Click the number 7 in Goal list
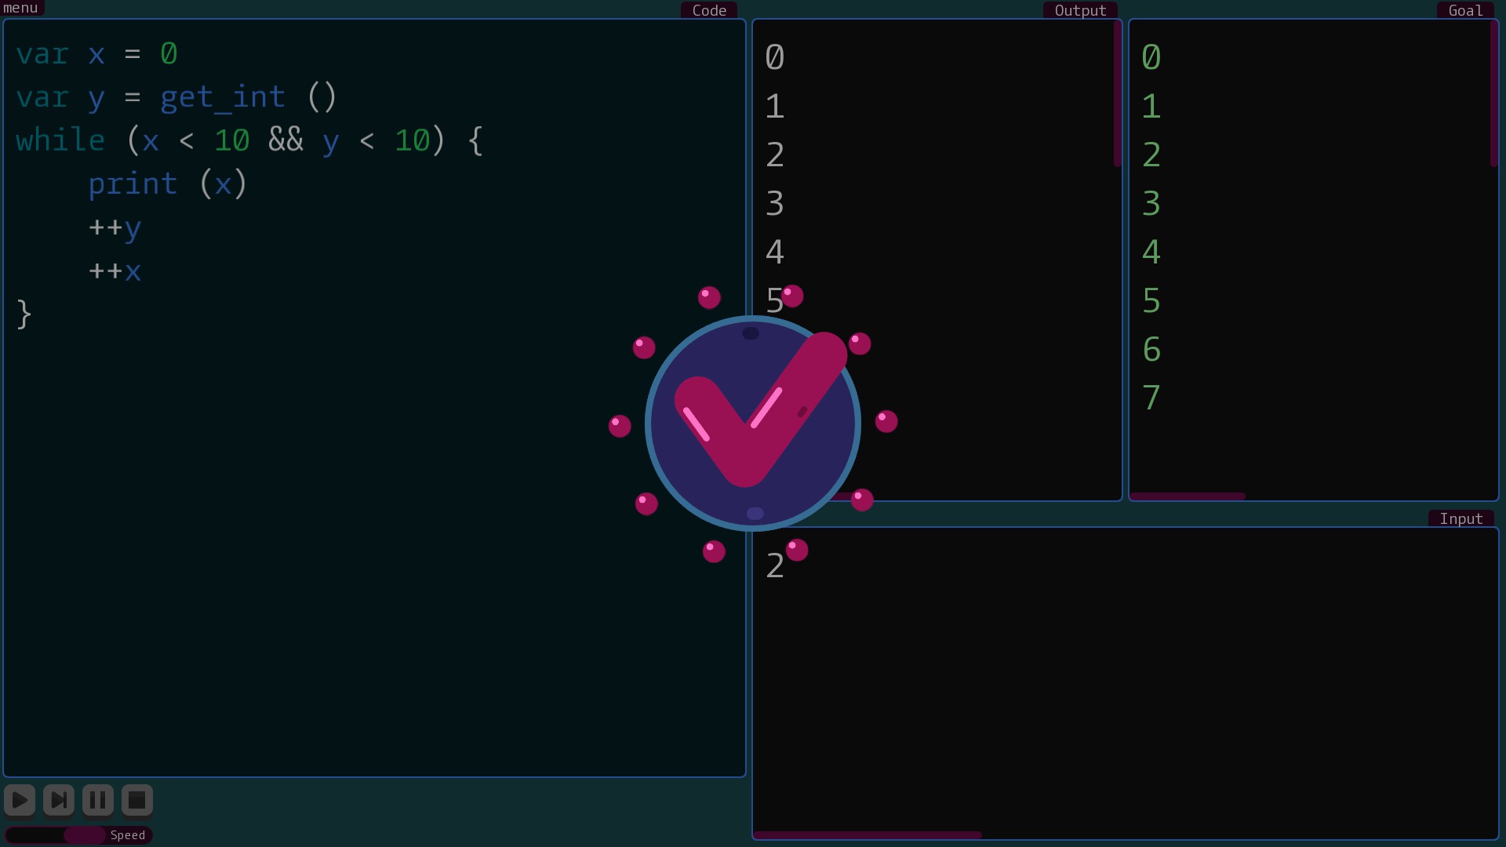 pyautogui.click(x=1151, y=398)
